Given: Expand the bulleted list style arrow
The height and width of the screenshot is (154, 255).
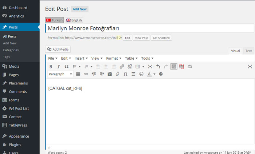Looking at the screenshot, I should (79, 67).
